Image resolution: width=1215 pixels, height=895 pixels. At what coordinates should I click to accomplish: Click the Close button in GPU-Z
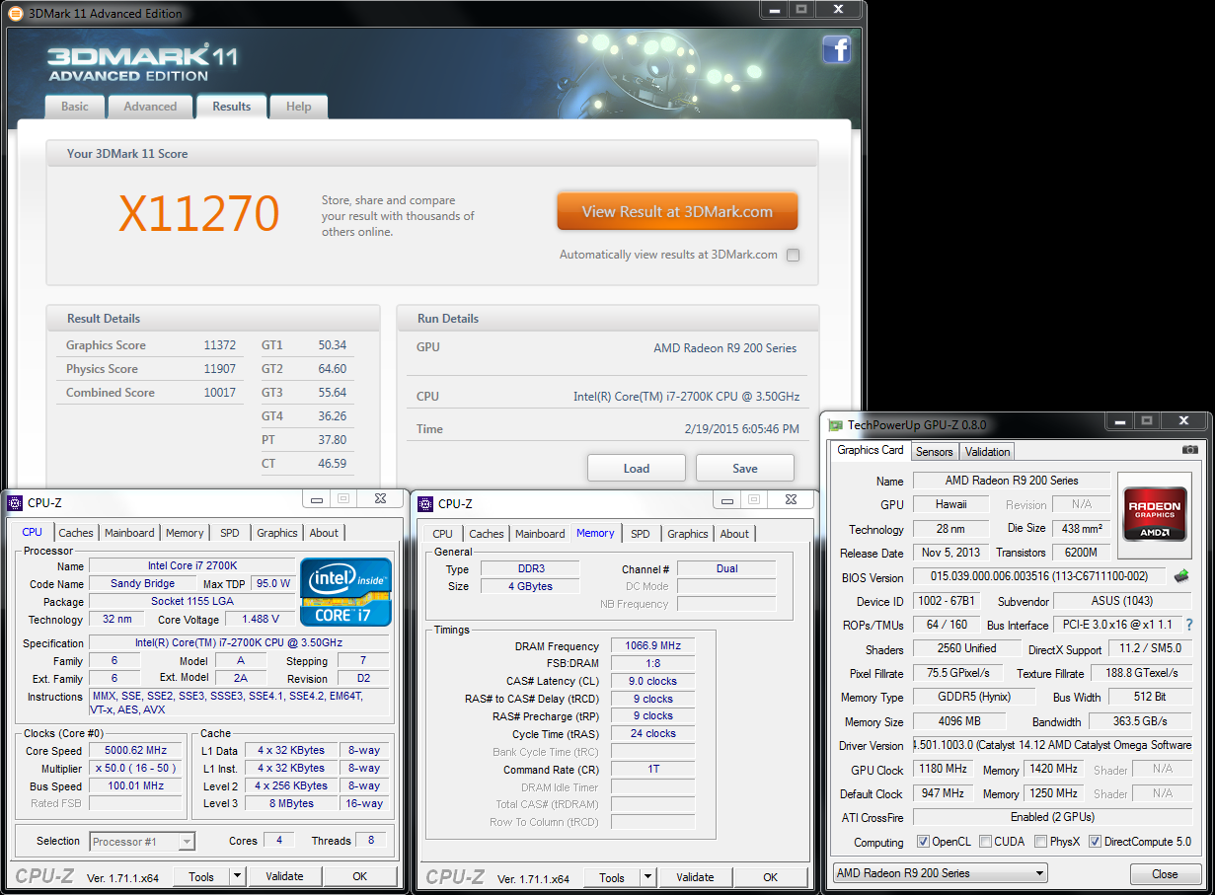point(1165,873)
